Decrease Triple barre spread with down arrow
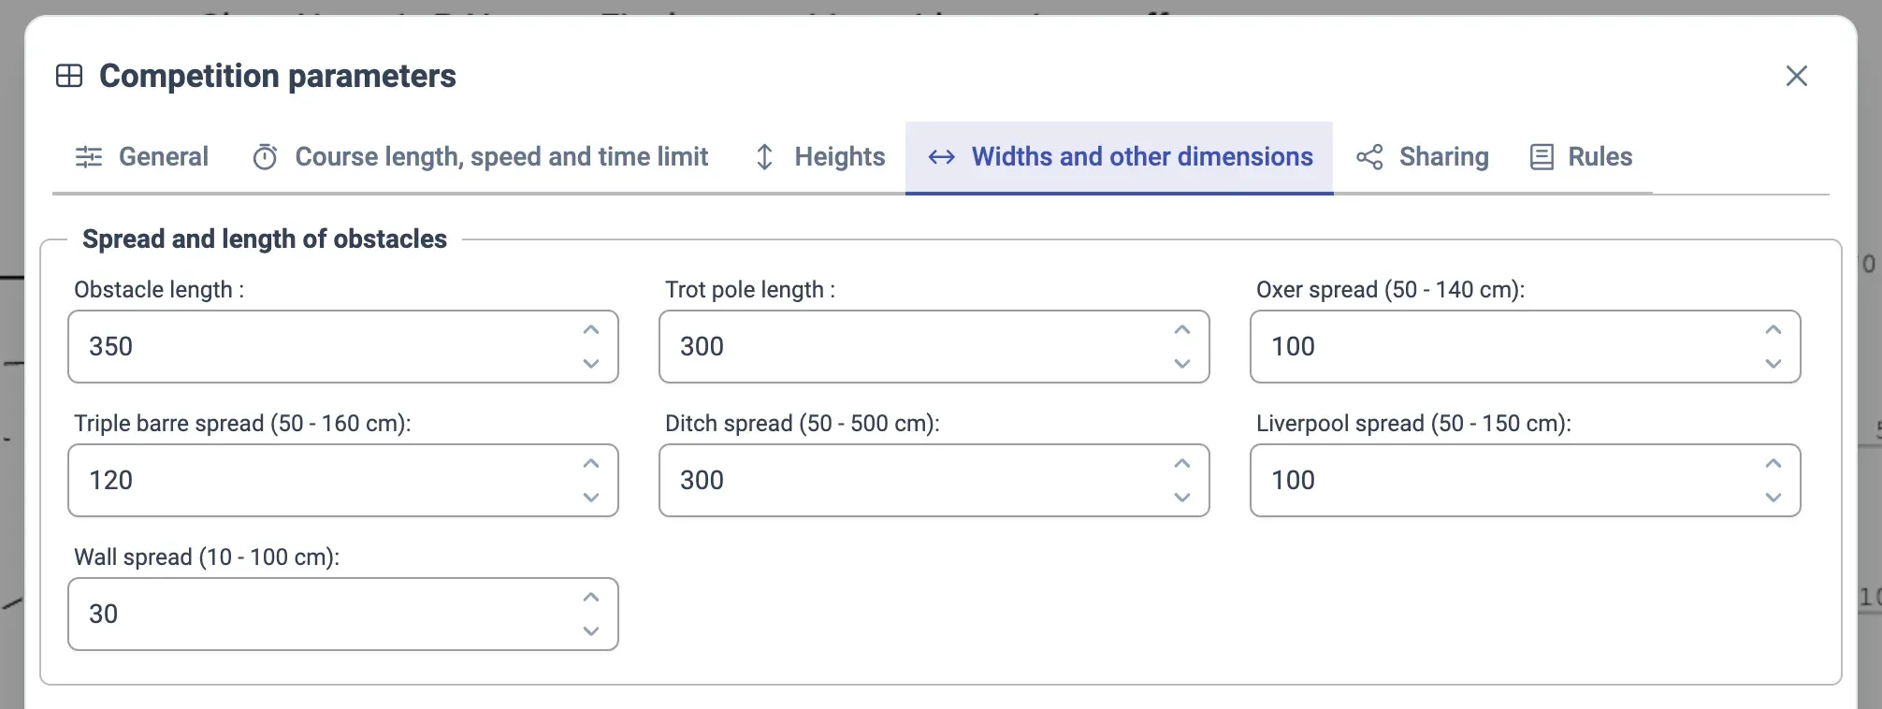This screenshot has height=709, width=1882. 591,498
